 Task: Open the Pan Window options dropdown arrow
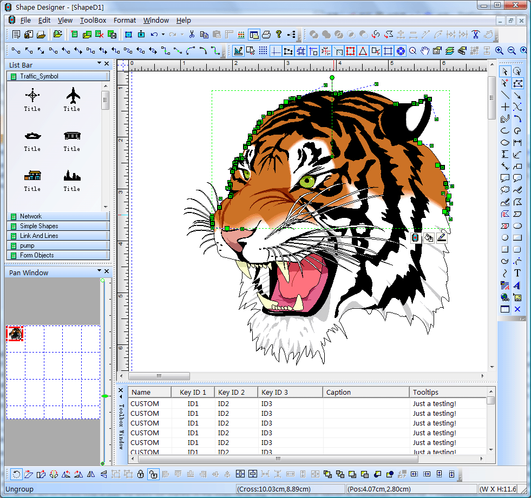pos(99,270)
